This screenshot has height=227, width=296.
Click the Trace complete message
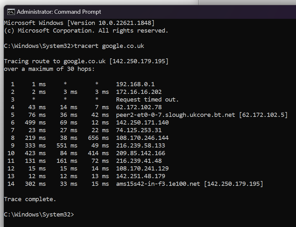[30, 199]
